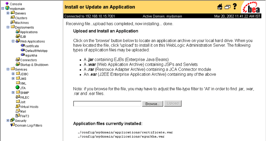Select the EJB tree item
This screenshot has width=266, height=141.
pyautogui.click(x=23, y=37)
